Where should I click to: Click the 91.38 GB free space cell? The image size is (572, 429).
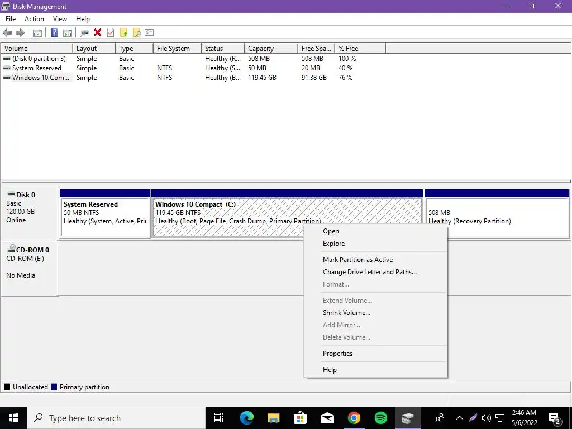click(314, 78)
